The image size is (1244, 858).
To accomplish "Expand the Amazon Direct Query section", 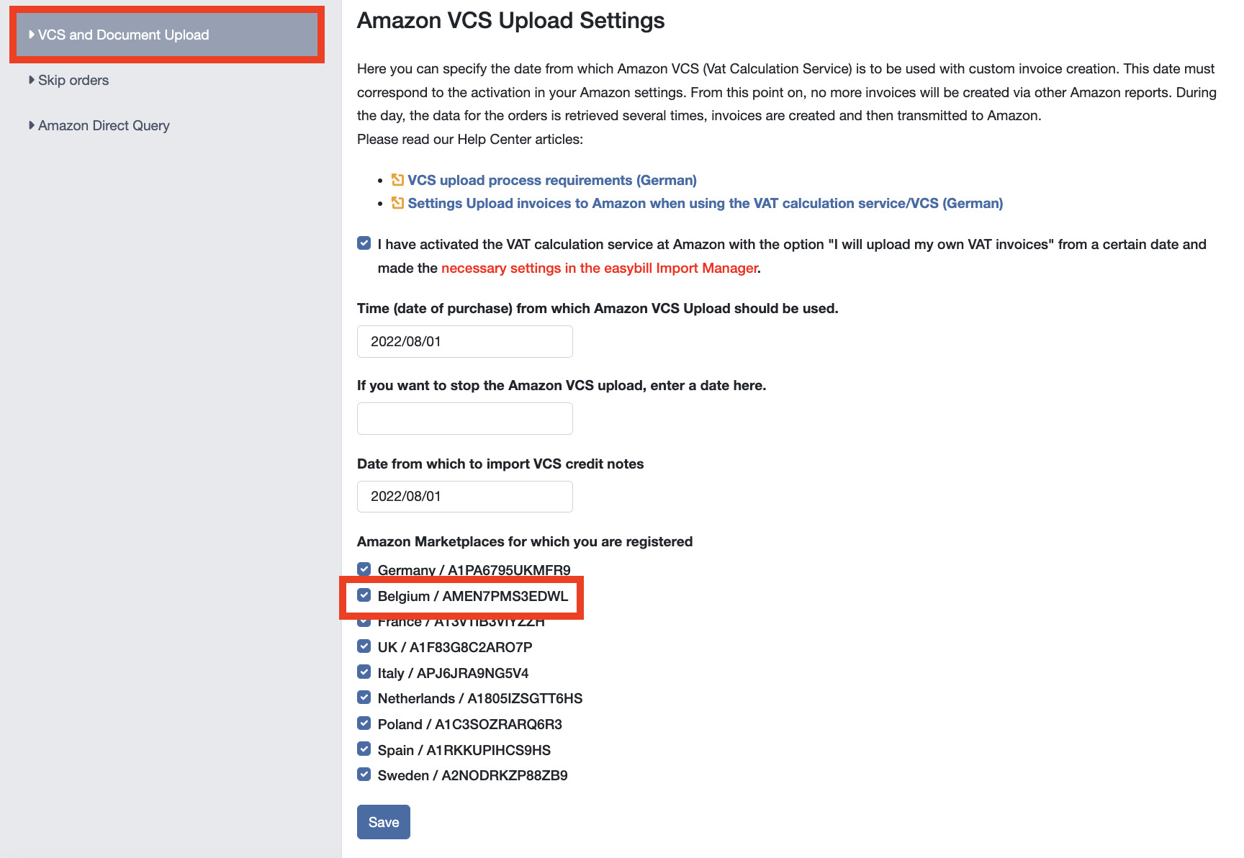I will pyautogui.click(x=104, y=125).
